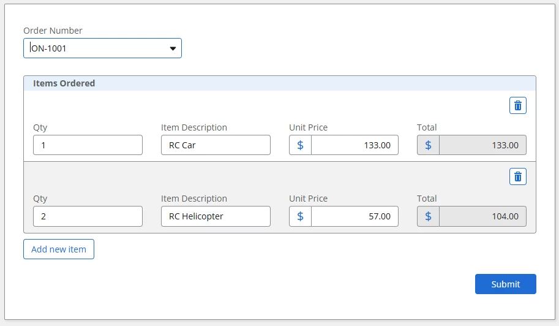Click dollar icon beside 104.00 total
This screenshot has height=326, width=559.
tap(428, 216)
